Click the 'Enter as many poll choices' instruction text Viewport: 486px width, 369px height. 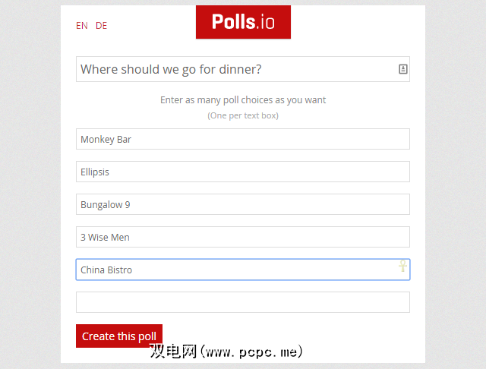(x=243, y=100)
